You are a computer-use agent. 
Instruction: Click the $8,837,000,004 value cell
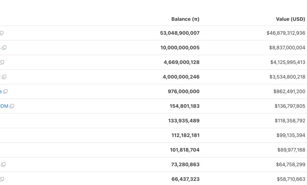click(x=287, y=48)
